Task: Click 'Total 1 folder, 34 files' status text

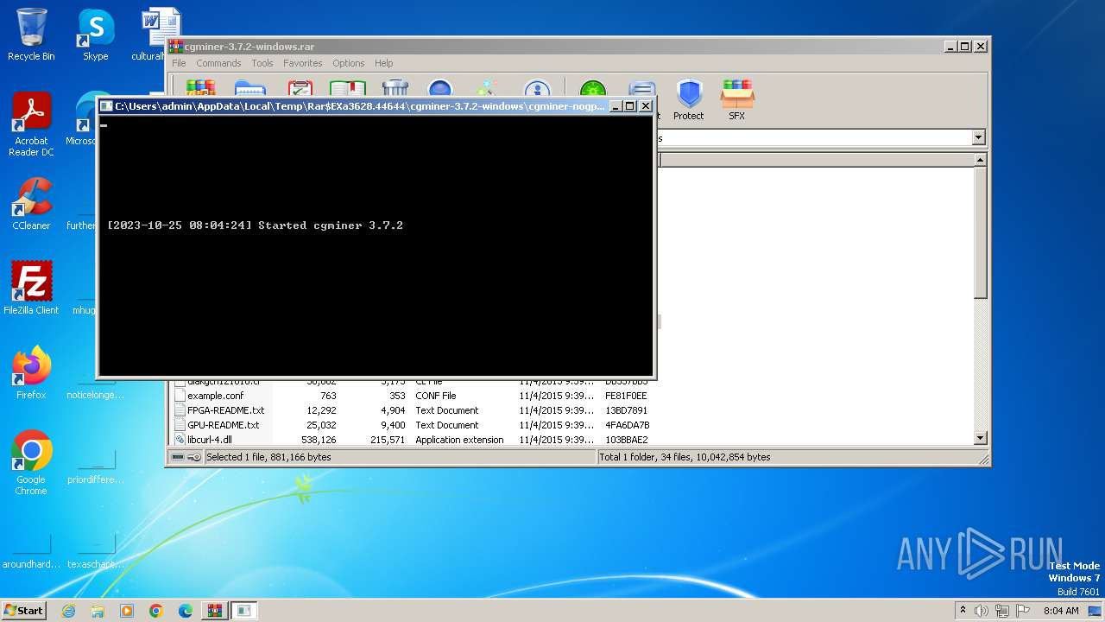Action: click(685, 457)
